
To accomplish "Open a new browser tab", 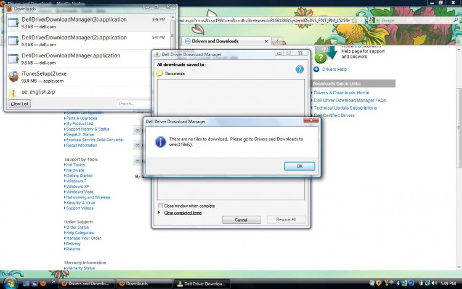I will tap(277, 41).
